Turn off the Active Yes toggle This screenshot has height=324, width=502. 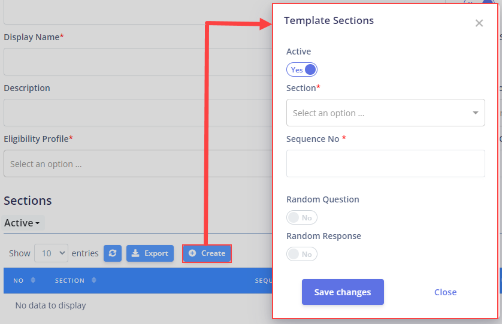click(x=301, y=69)
